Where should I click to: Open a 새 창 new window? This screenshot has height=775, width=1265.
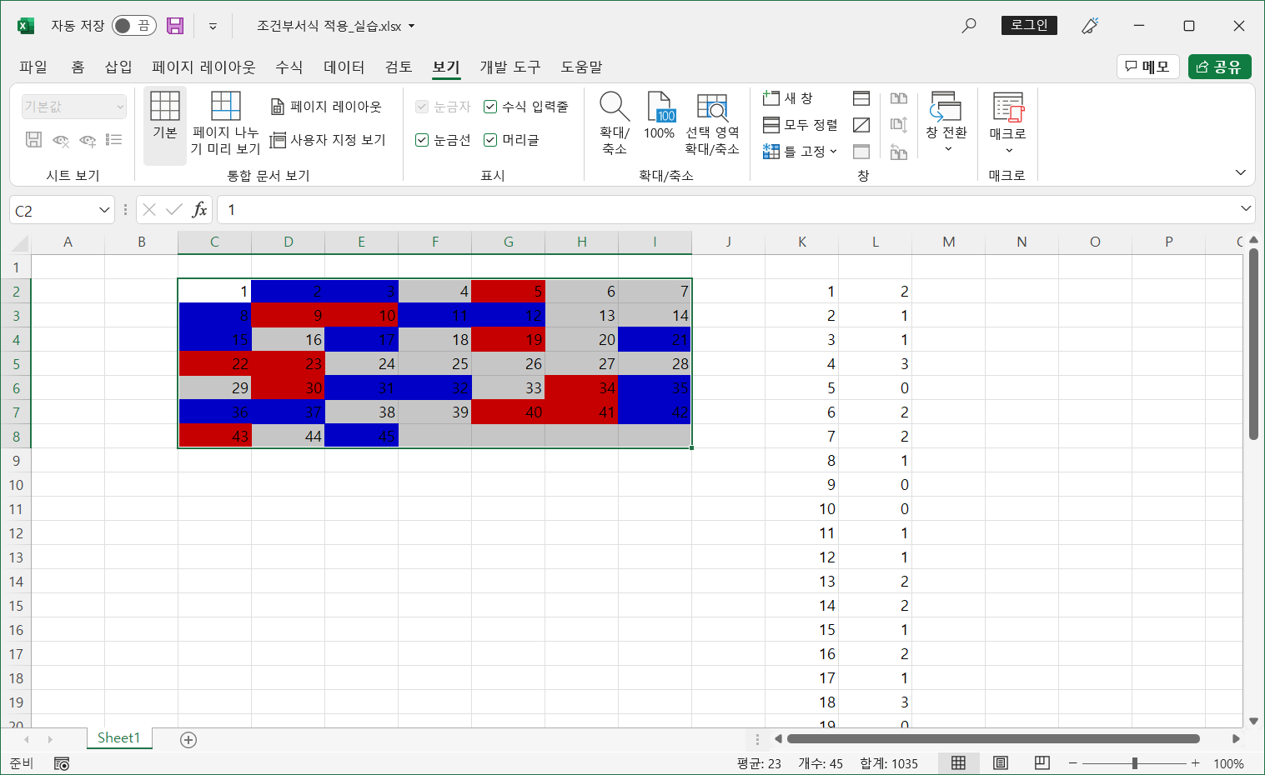click(x=788, y=98)
